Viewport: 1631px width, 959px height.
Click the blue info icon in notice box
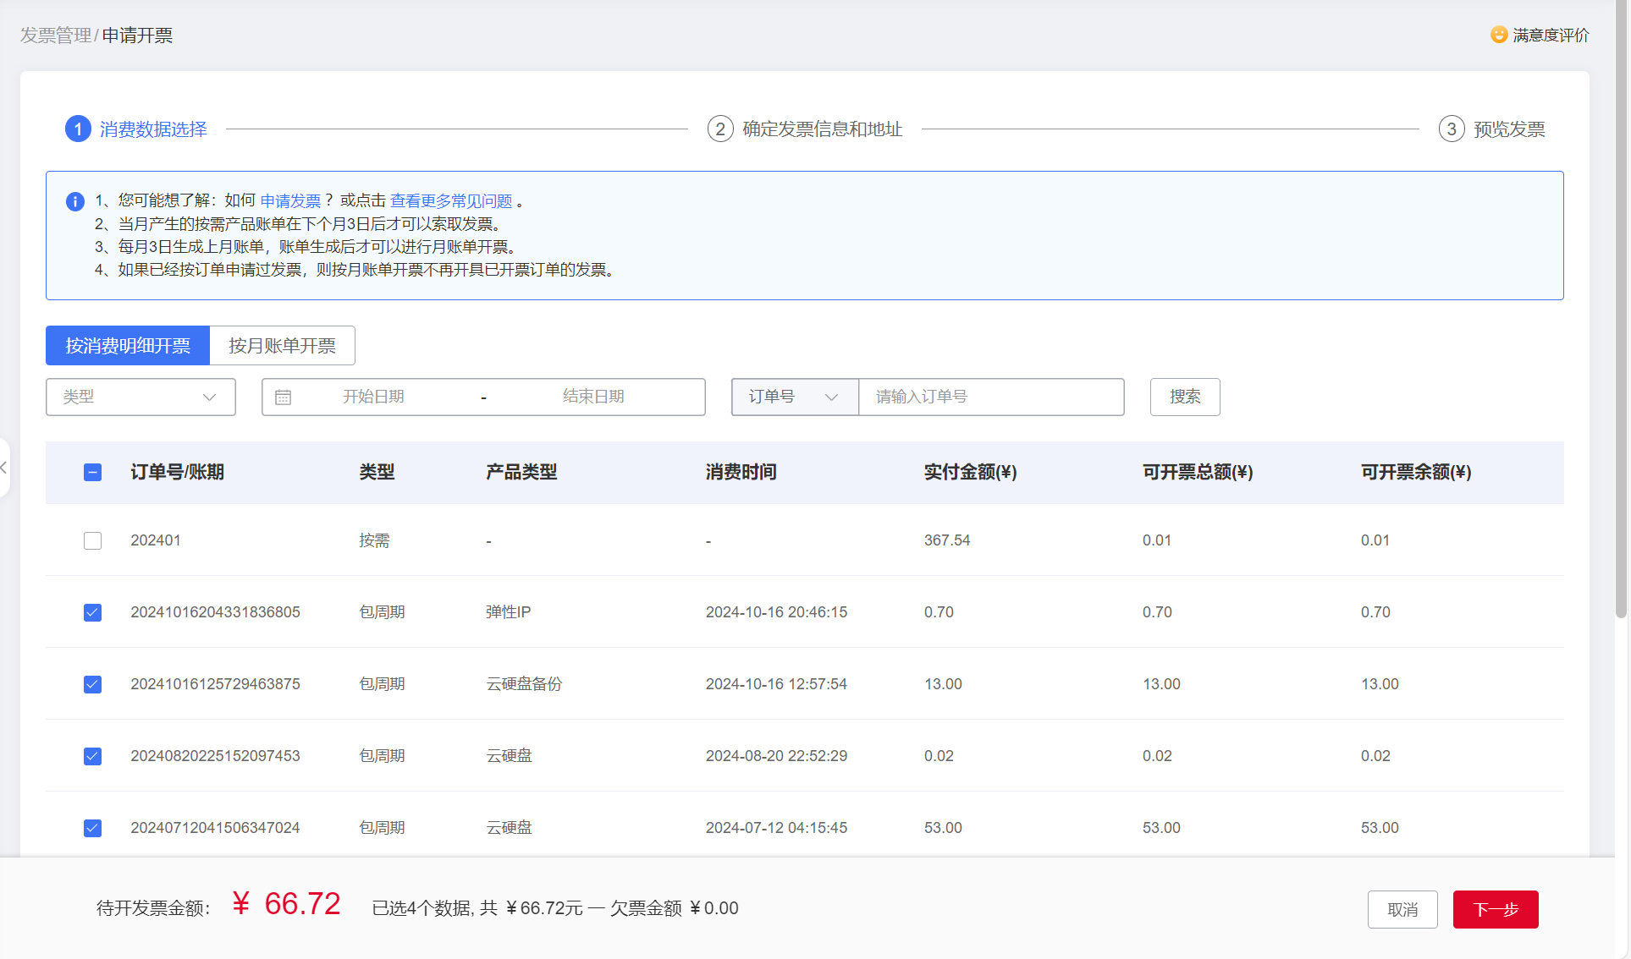[74, 201]
